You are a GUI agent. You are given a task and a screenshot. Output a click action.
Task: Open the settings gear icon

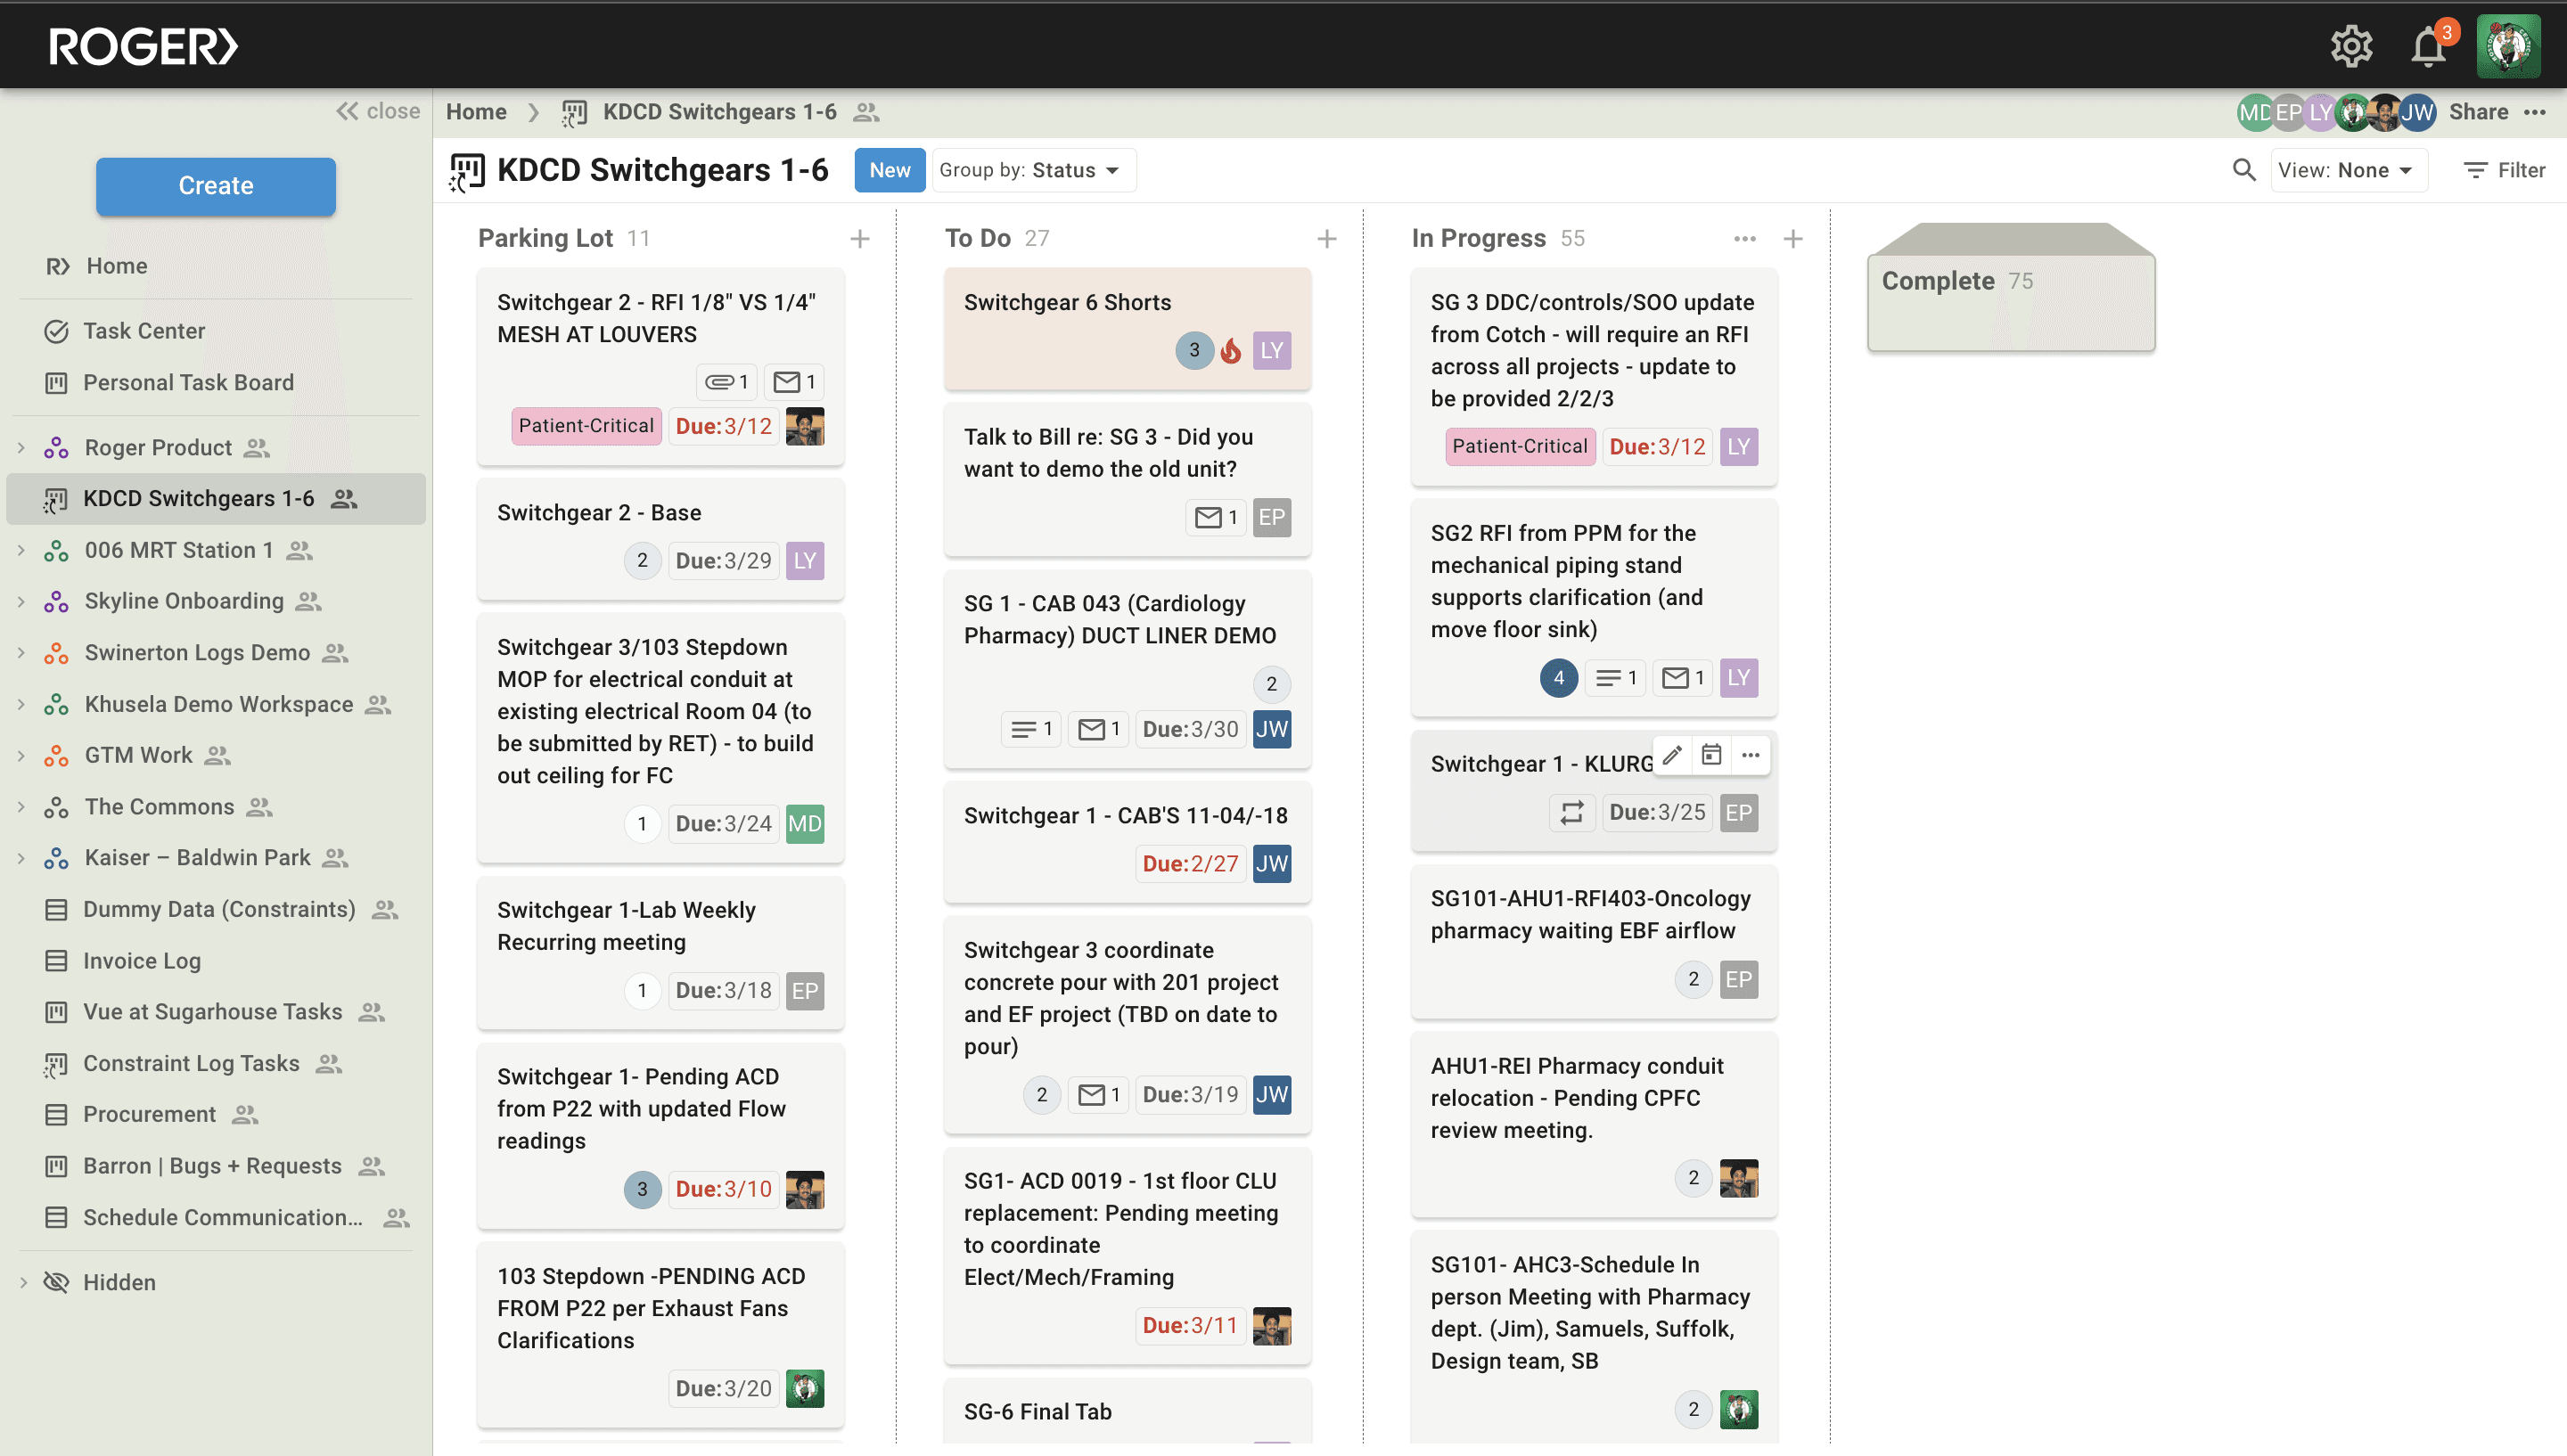[2351, 47]
